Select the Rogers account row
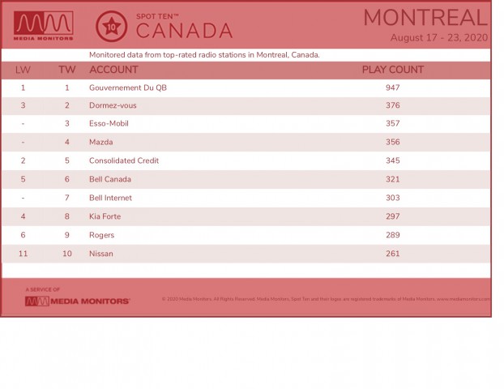Screen dimensions: 504x389 coord(246,235)
